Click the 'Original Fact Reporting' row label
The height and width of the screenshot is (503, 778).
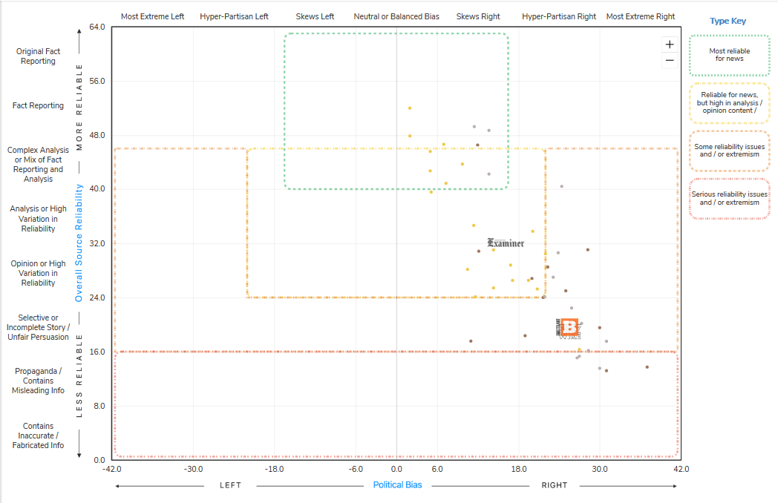click(x=38, y=56)
